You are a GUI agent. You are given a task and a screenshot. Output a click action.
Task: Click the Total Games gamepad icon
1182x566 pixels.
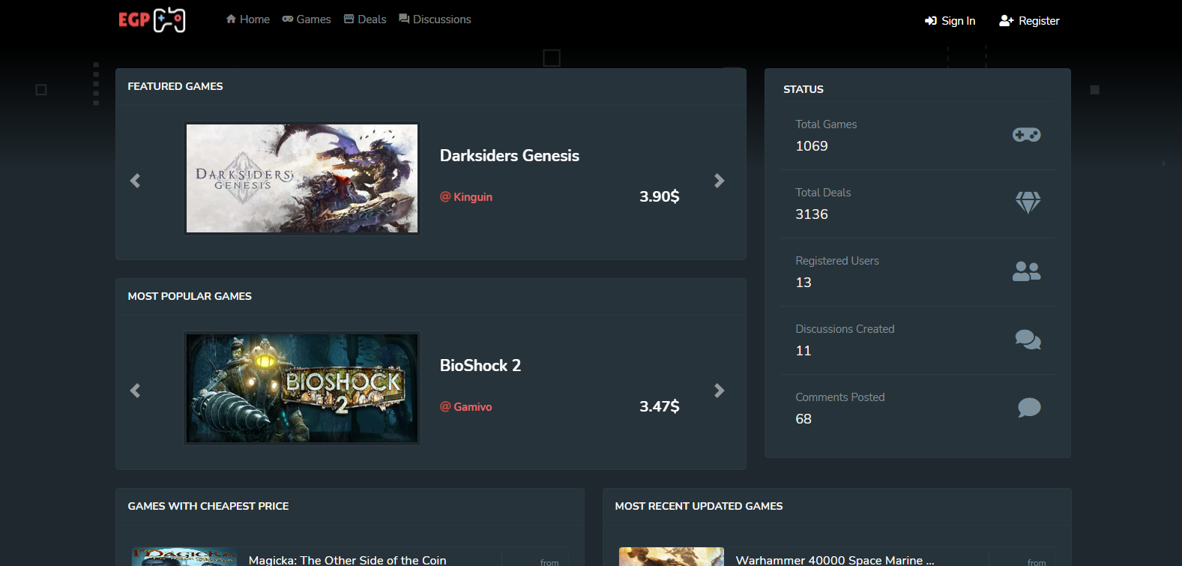point(1027,135)
